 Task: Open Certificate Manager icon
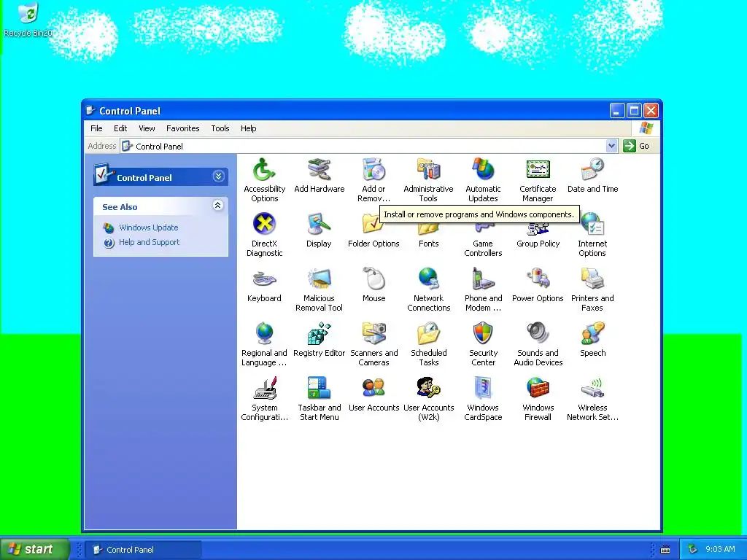(x=538, y=171)
